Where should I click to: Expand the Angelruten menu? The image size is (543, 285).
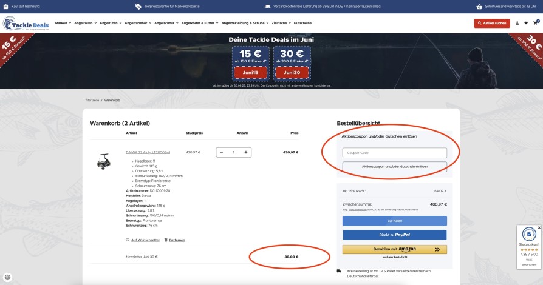[111, 23]
